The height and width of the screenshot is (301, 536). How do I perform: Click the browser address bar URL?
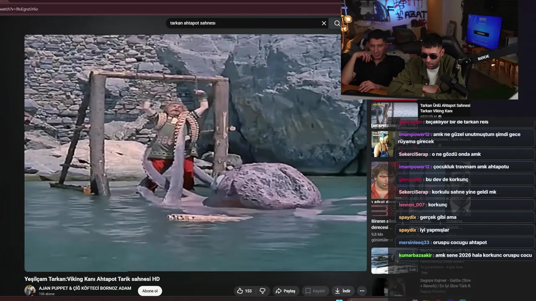(19, 9)
